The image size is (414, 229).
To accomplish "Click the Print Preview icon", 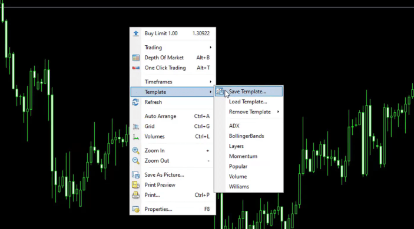I will (x=135, y=185).
